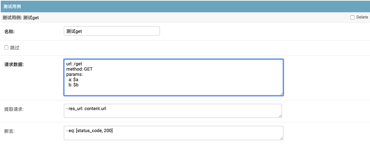370x144 pixels.
Task: Click the 名称 field label
Action: 12,31
